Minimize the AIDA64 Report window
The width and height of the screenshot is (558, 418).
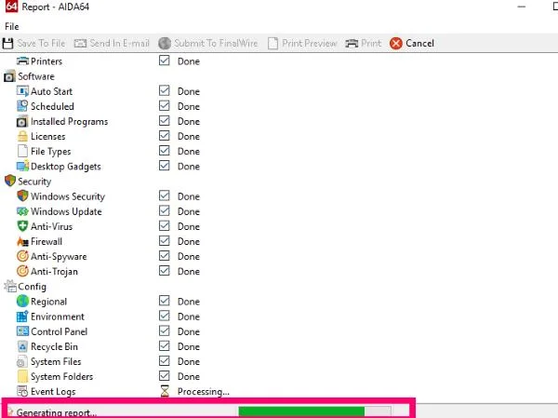(x=522, y=7)
